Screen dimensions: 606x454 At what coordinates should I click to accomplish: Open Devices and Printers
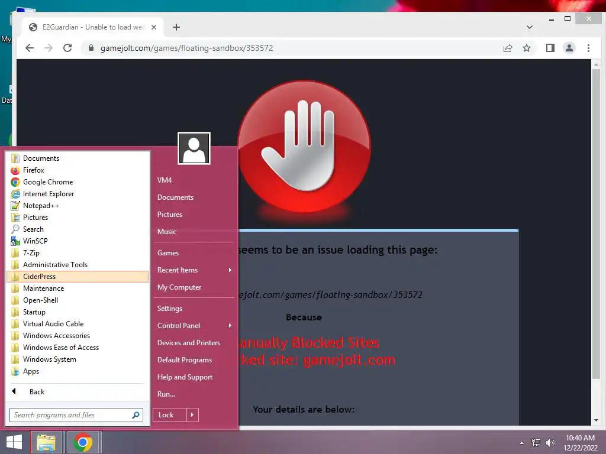point(194,343)
